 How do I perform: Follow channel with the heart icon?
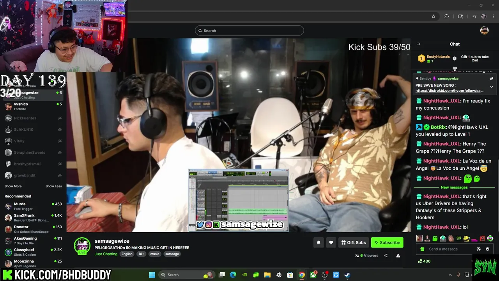(331, 242)
